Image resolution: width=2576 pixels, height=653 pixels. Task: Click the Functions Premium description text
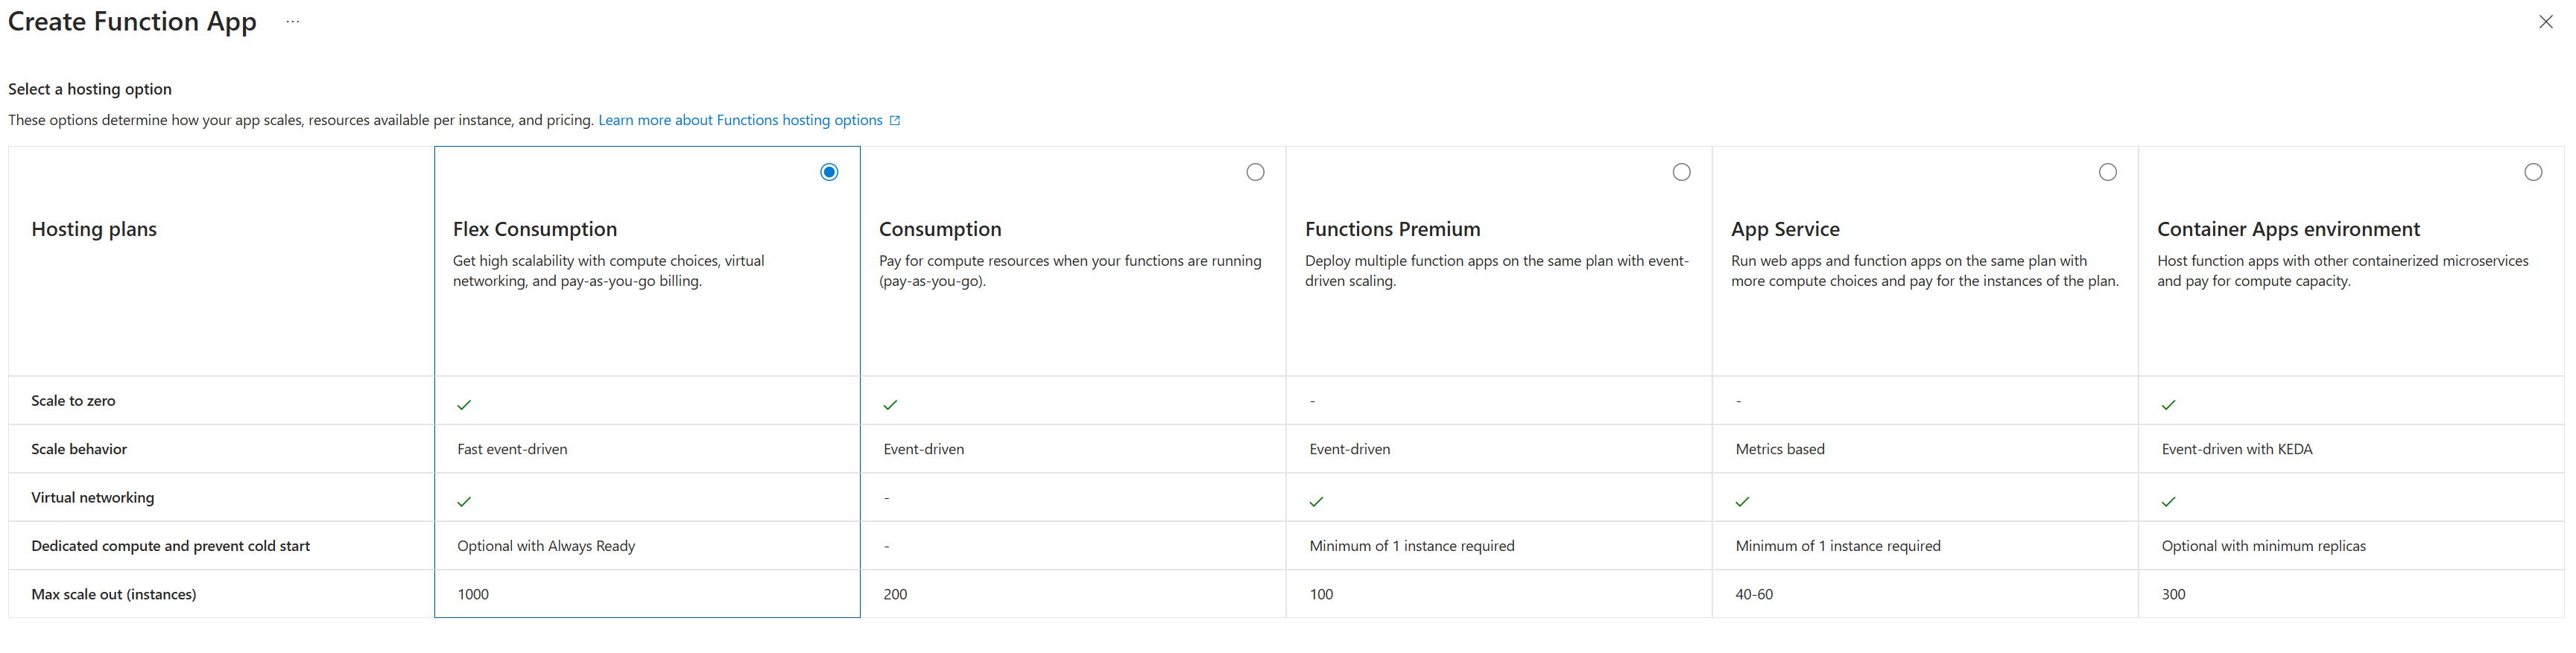1497,270
